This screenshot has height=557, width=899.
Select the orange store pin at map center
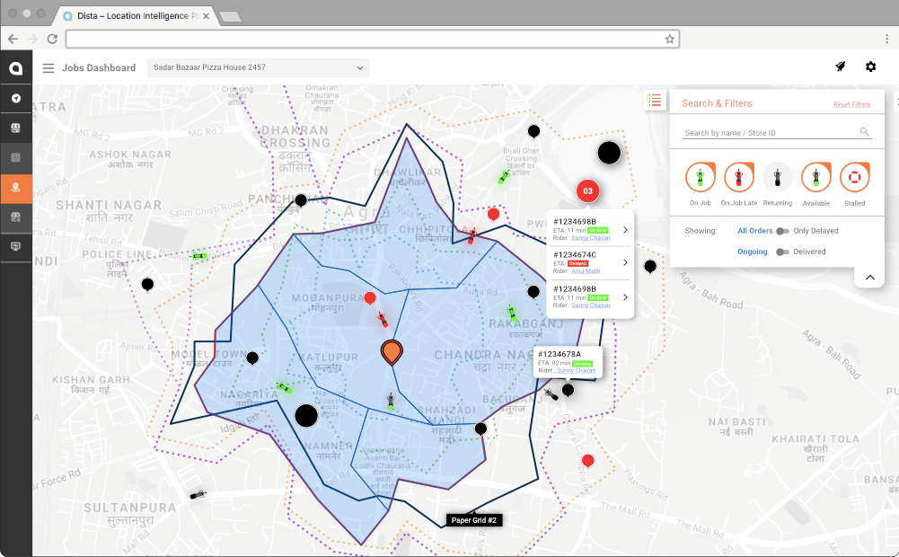(x=392, y=352)
